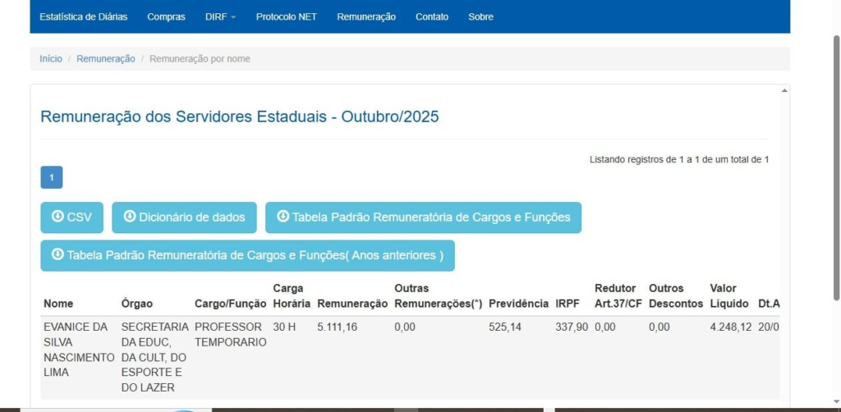The height and width of the screenshot is (412, 841).
Task: Click the panel scroll-up arrow
Action: pyautogui.click(x=784, y=90)
